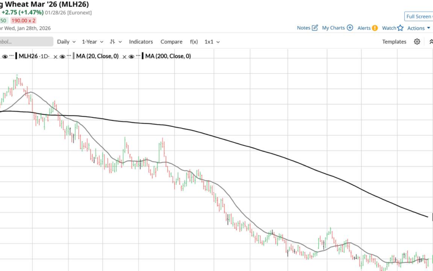
Task: Open the bar chart type dropdown
Action: (x=116, y=42)
